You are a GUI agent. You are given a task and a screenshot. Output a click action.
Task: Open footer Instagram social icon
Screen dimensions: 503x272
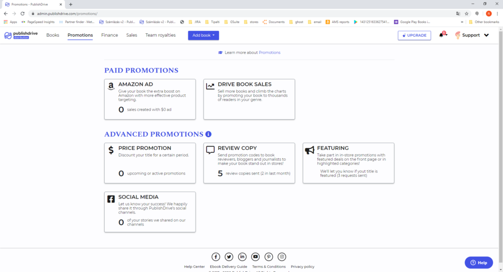click(281, 257)
